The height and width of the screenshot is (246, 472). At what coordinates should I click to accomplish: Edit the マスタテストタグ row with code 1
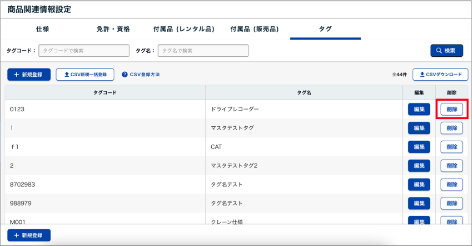point(419,128)
